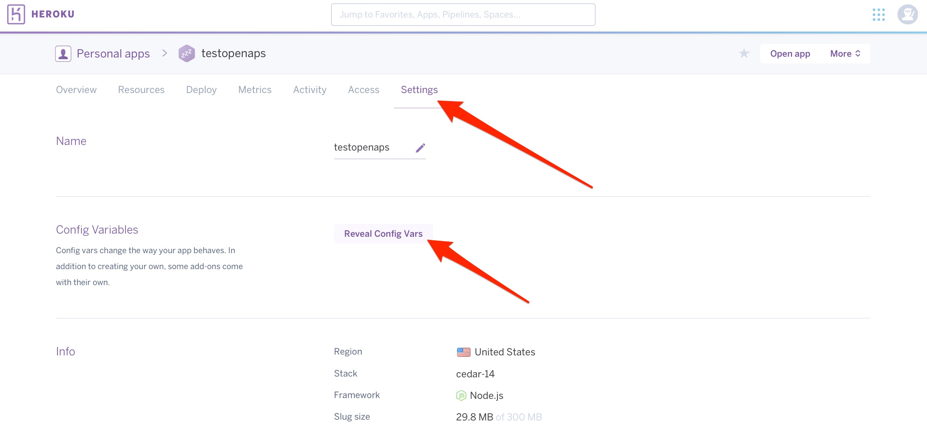The height and width of the screenshot is (440, 927).
Task: Click the Name section heading
Action: 71,141
